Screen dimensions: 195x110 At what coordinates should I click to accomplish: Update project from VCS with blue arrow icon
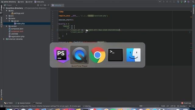pos(178,2)
